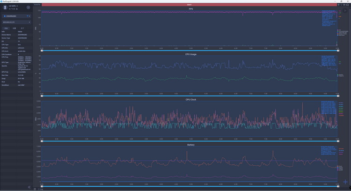Click the round play/record button
Viewport: 351px width, 191px height.
click(345, 10)
